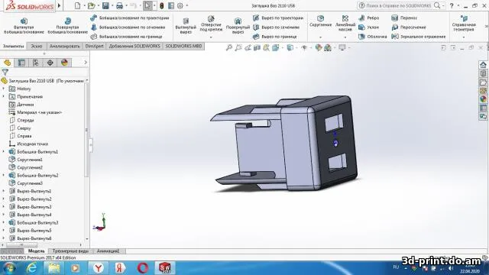Screen dimensions: 489x275
Task: Expand the History node
Action: [4, 89]
